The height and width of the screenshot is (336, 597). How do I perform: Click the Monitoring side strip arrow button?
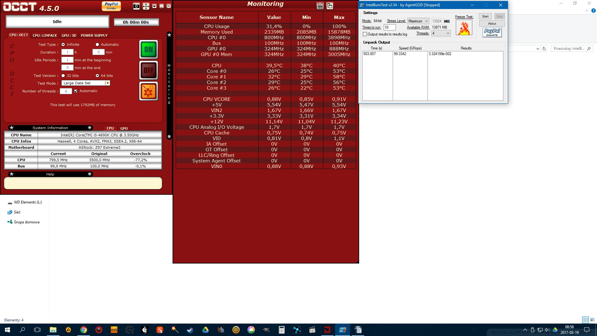(x=169, y=137)
